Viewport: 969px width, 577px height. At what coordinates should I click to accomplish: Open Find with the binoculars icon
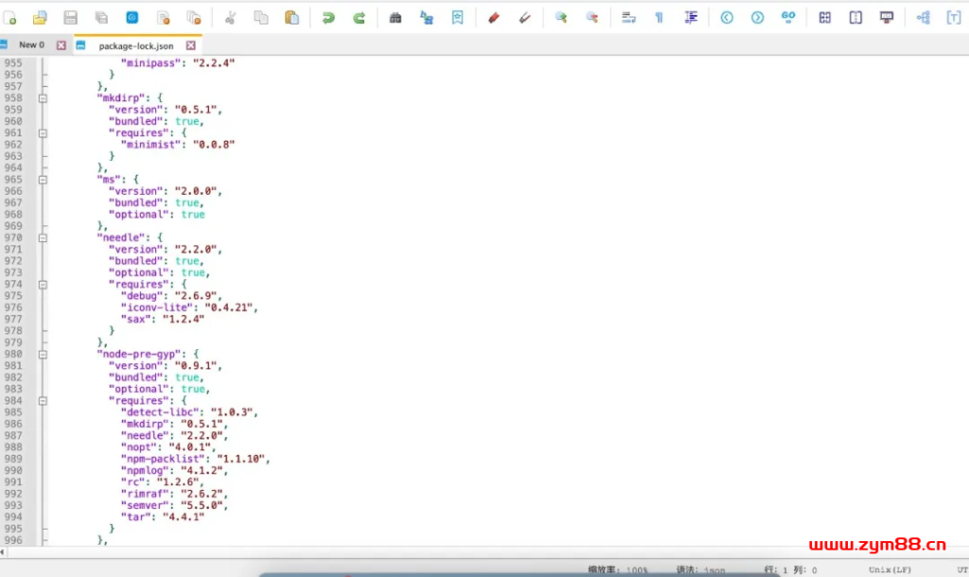(396, 17)
